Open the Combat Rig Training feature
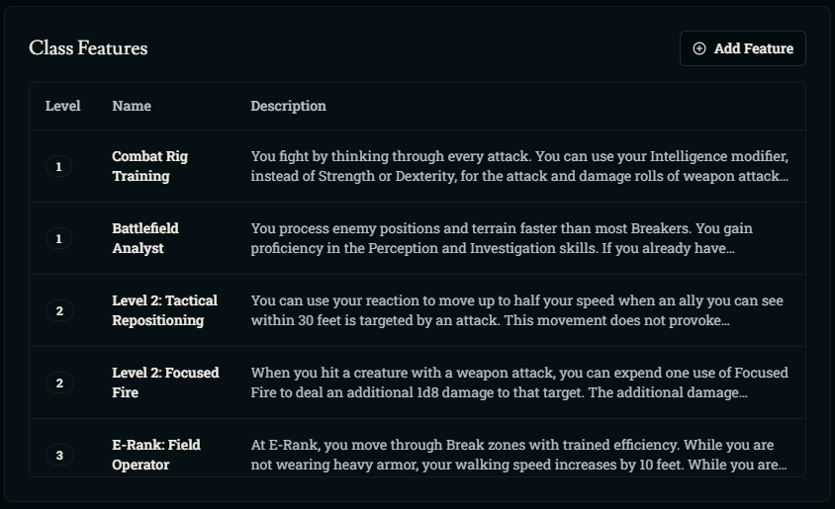Viewport: 835px width, 509px height. [x=149, y=166]
